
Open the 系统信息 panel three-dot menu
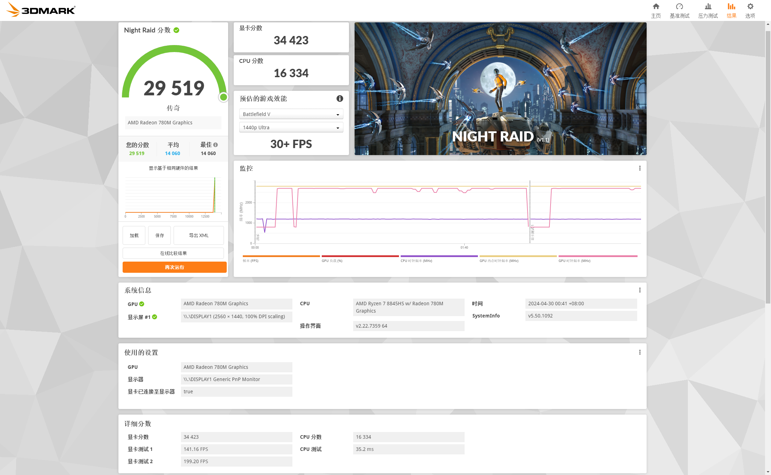pyautogui.click(x=640, y=290)
